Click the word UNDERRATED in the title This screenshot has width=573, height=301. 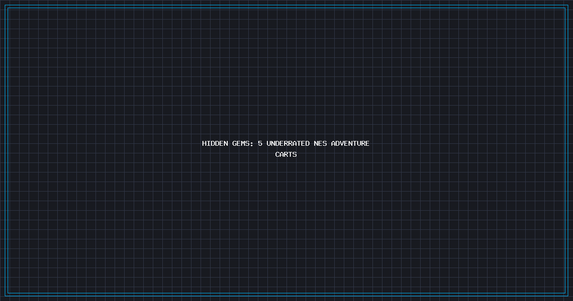[288, 143]
